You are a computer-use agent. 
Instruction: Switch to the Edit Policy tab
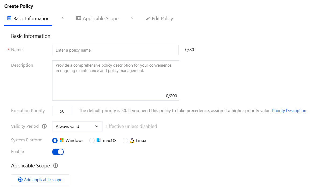[x=160, y=19]
